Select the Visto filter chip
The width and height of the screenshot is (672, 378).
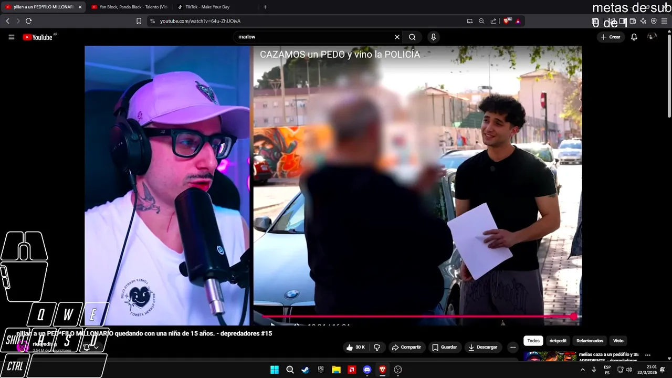pos(618,341)
